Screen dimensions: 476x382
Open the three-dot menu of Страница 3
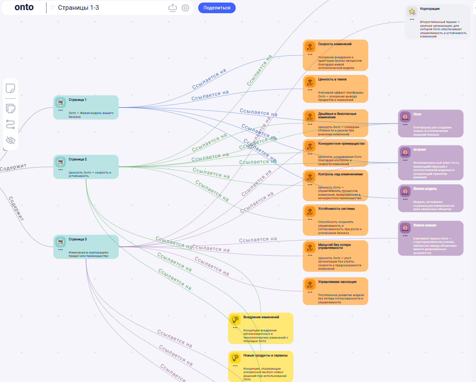click(60, 250)
